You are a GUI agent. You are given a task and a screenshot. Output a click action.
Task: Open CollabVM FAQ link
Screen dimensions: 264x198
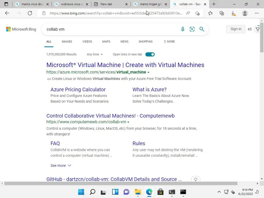point(55,143)
